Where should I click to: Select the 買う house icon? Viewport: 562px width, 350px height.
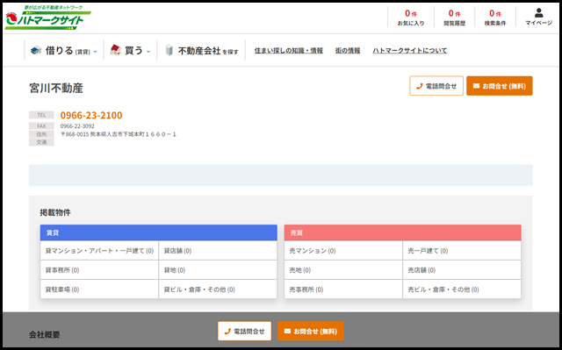115,50
